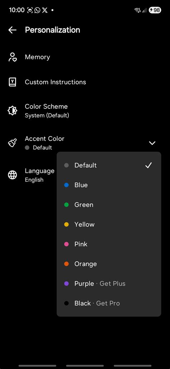
Task: Tap the Accent Color label
Action: 44,139
